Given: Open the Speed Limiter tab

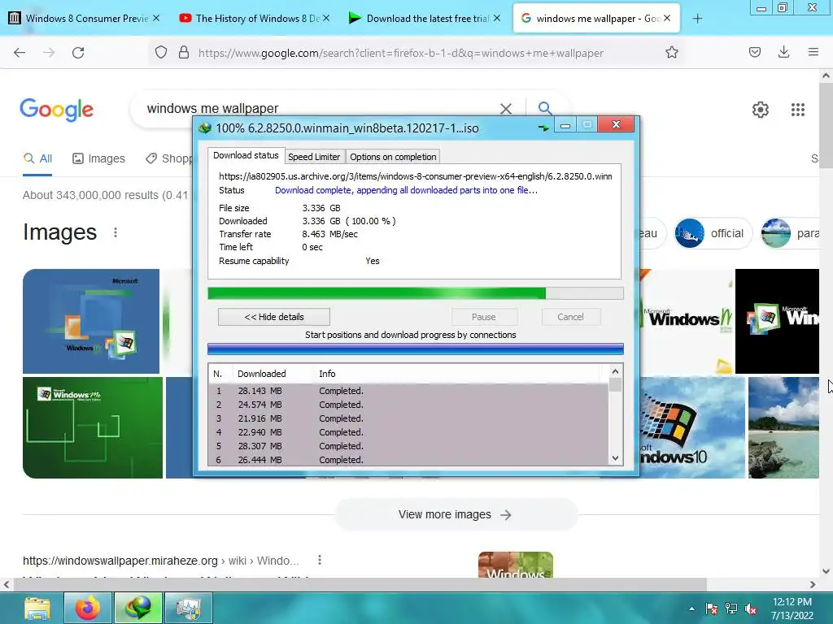Looking at the screenshot, I should (x=314, y=157).
